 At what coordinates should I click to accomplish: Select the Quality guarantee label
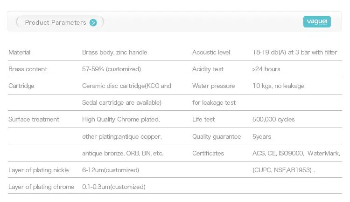tap(217, 136)
